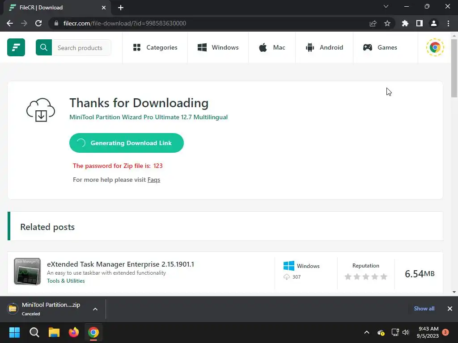458x343 pixels.
Task: Open the Mac category menu
Action: pyautogui.click(x=272, y=47)
